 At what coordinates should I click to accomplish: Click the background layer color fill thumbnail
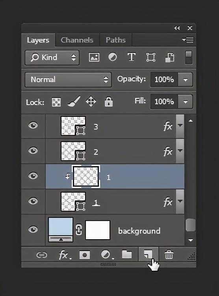point(61,230)
